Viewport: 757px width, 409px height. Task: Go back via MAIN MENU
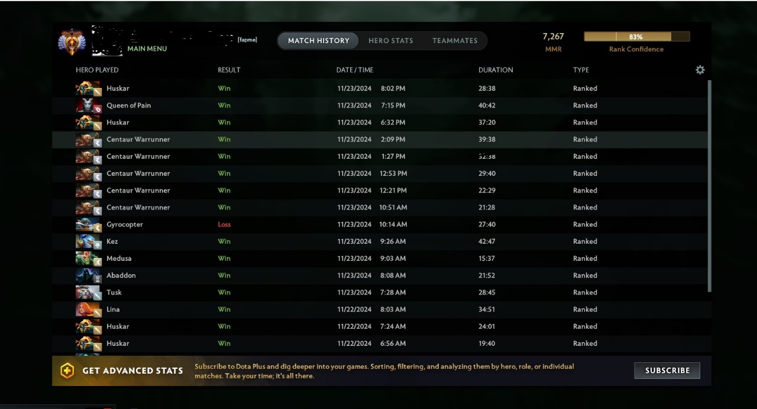[x=147, y=48]
